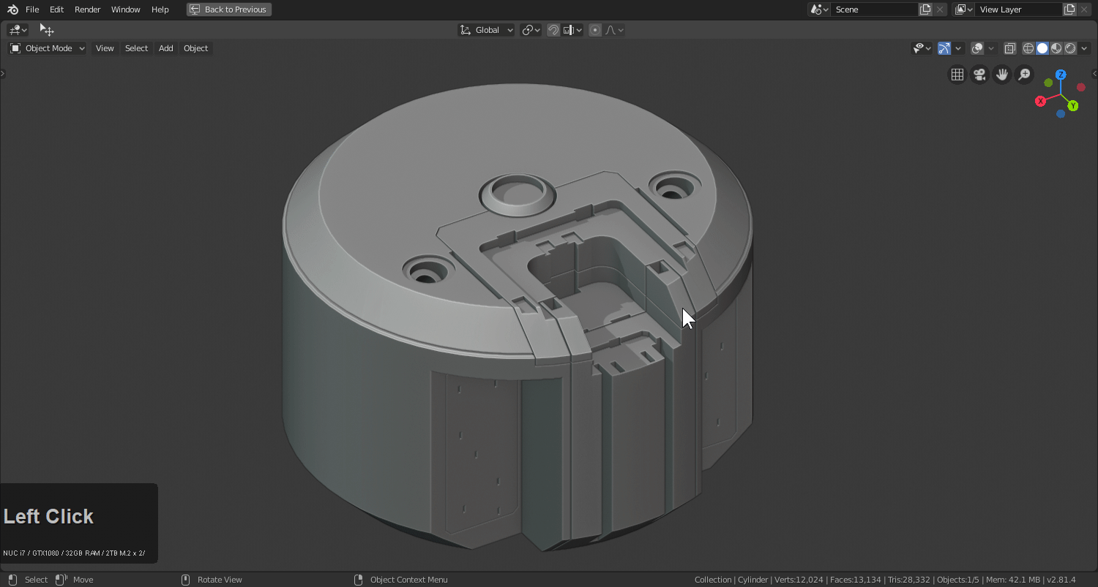Screen dimensions: 1098x587
Task: Click new scene button beside Scene field
Action: pos(925,10)
